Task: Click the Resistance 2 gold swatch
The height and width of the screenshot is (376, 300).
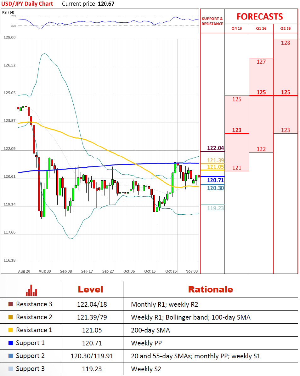Action: pos(10,317)
